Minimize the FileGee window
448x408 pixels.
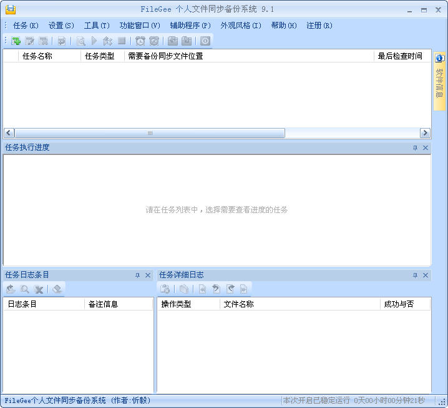pyautogui.click(x=410, y=10)
